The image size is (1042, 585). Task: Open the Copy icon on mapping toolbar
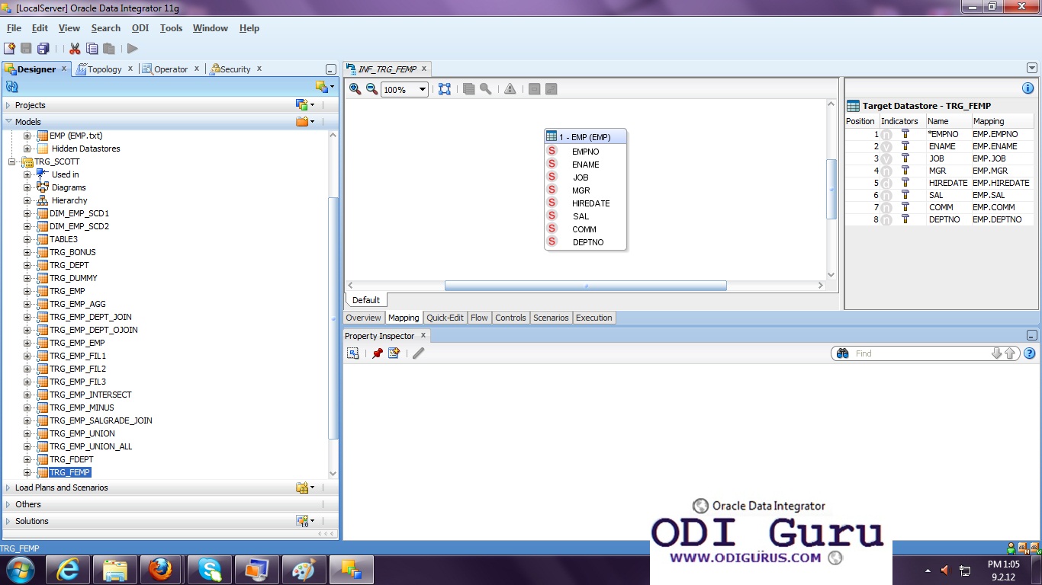468,88
